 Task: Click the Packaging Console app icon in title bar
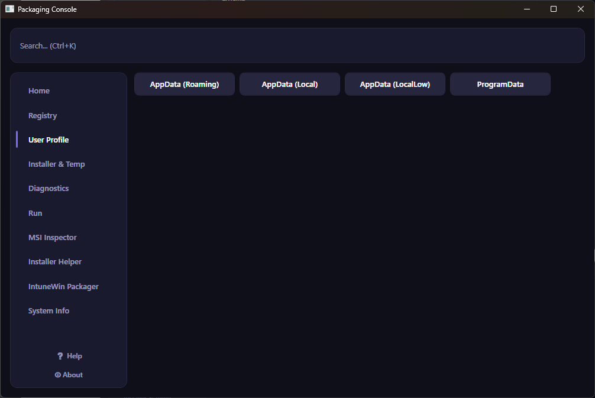pos(9,9)
